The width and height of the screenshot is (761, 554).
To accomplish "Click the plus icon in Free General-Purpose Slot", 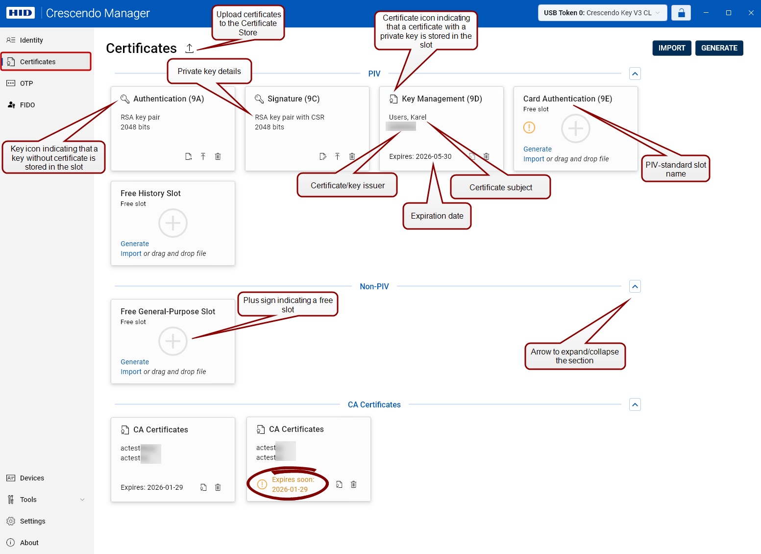I will 173,341.
